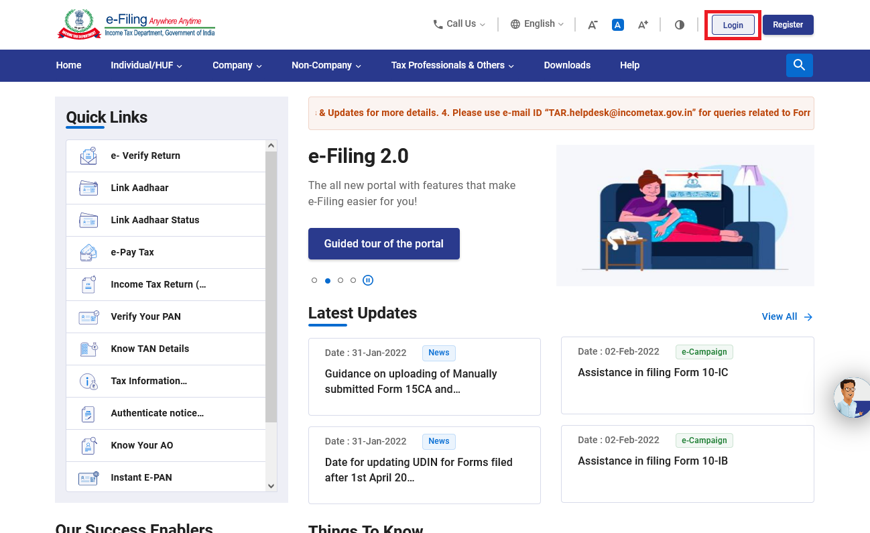Click the globe language icon

pyautogui.click(x=515, y=24)
